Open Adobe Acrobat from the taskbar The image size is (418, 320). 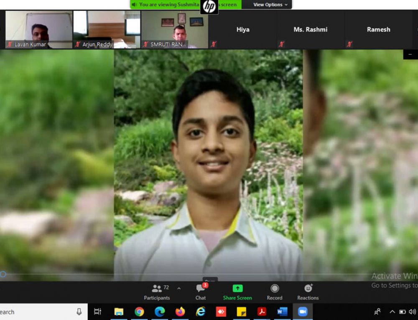click(262, 312)
